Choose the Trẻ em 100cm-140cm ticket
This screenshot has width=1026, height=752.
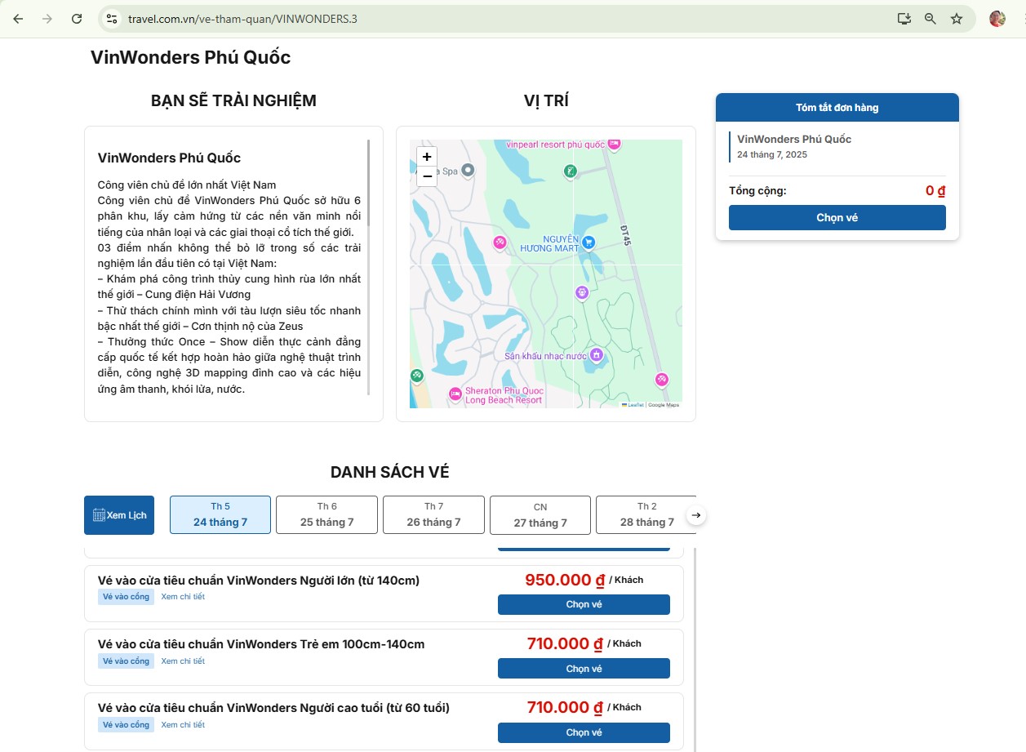pos(584,669)
